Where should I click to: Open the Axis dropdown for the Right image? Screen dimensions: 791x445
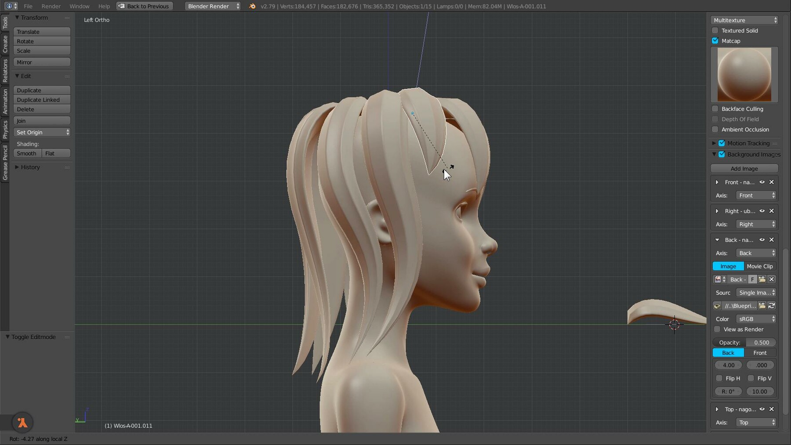click(756, 224)
